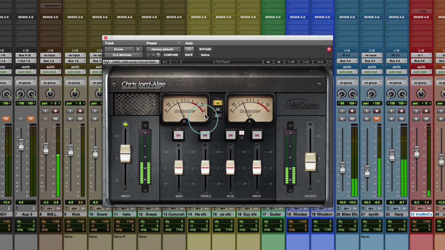Click the pan knob on the synth track

click(x=371, y=93)
